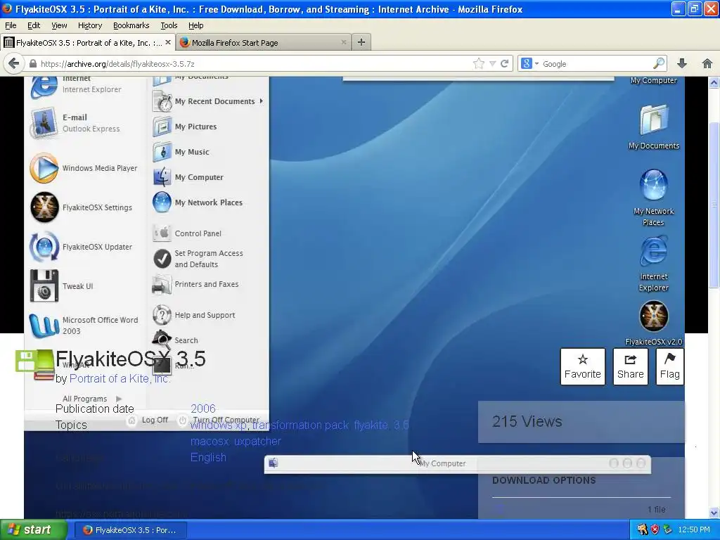Click My Music icon in start menu
The height and width of the screenshot is (540, 720).
162,152
